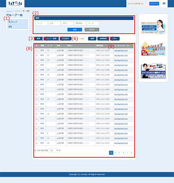Select all groups in the group list
Viewport: 174px width, 183px height.
coord(13,22)
